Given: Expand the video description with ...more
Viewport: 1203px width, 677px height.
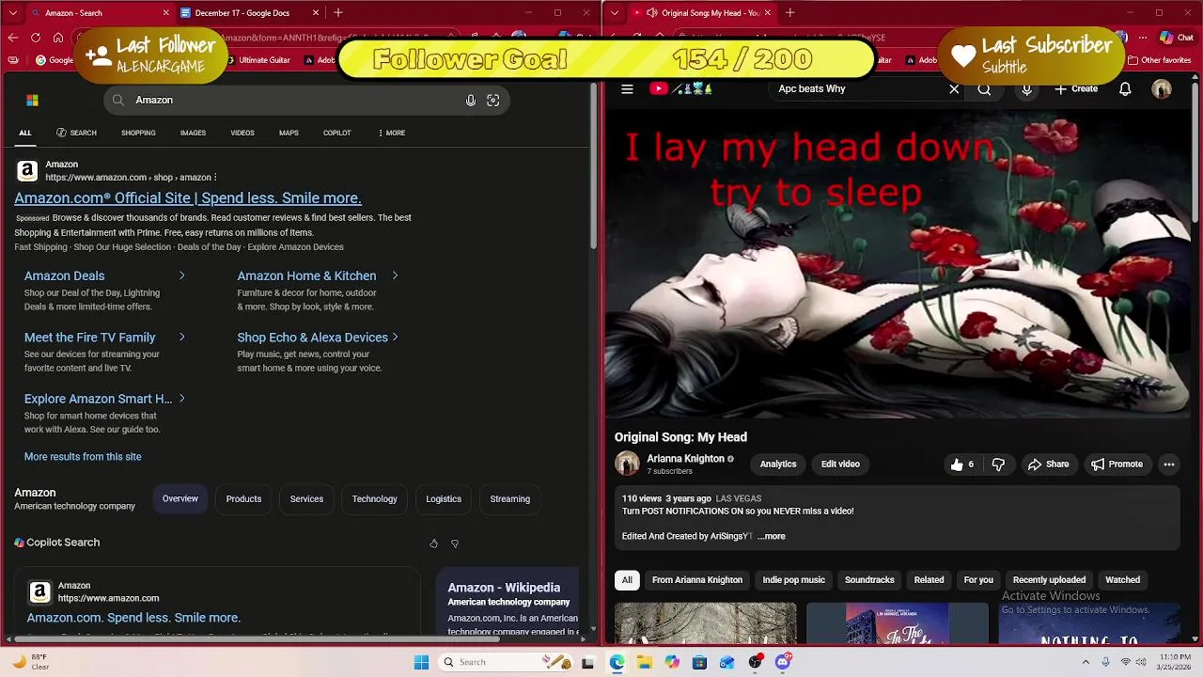Looking at the screenshot, I should 772,537.
